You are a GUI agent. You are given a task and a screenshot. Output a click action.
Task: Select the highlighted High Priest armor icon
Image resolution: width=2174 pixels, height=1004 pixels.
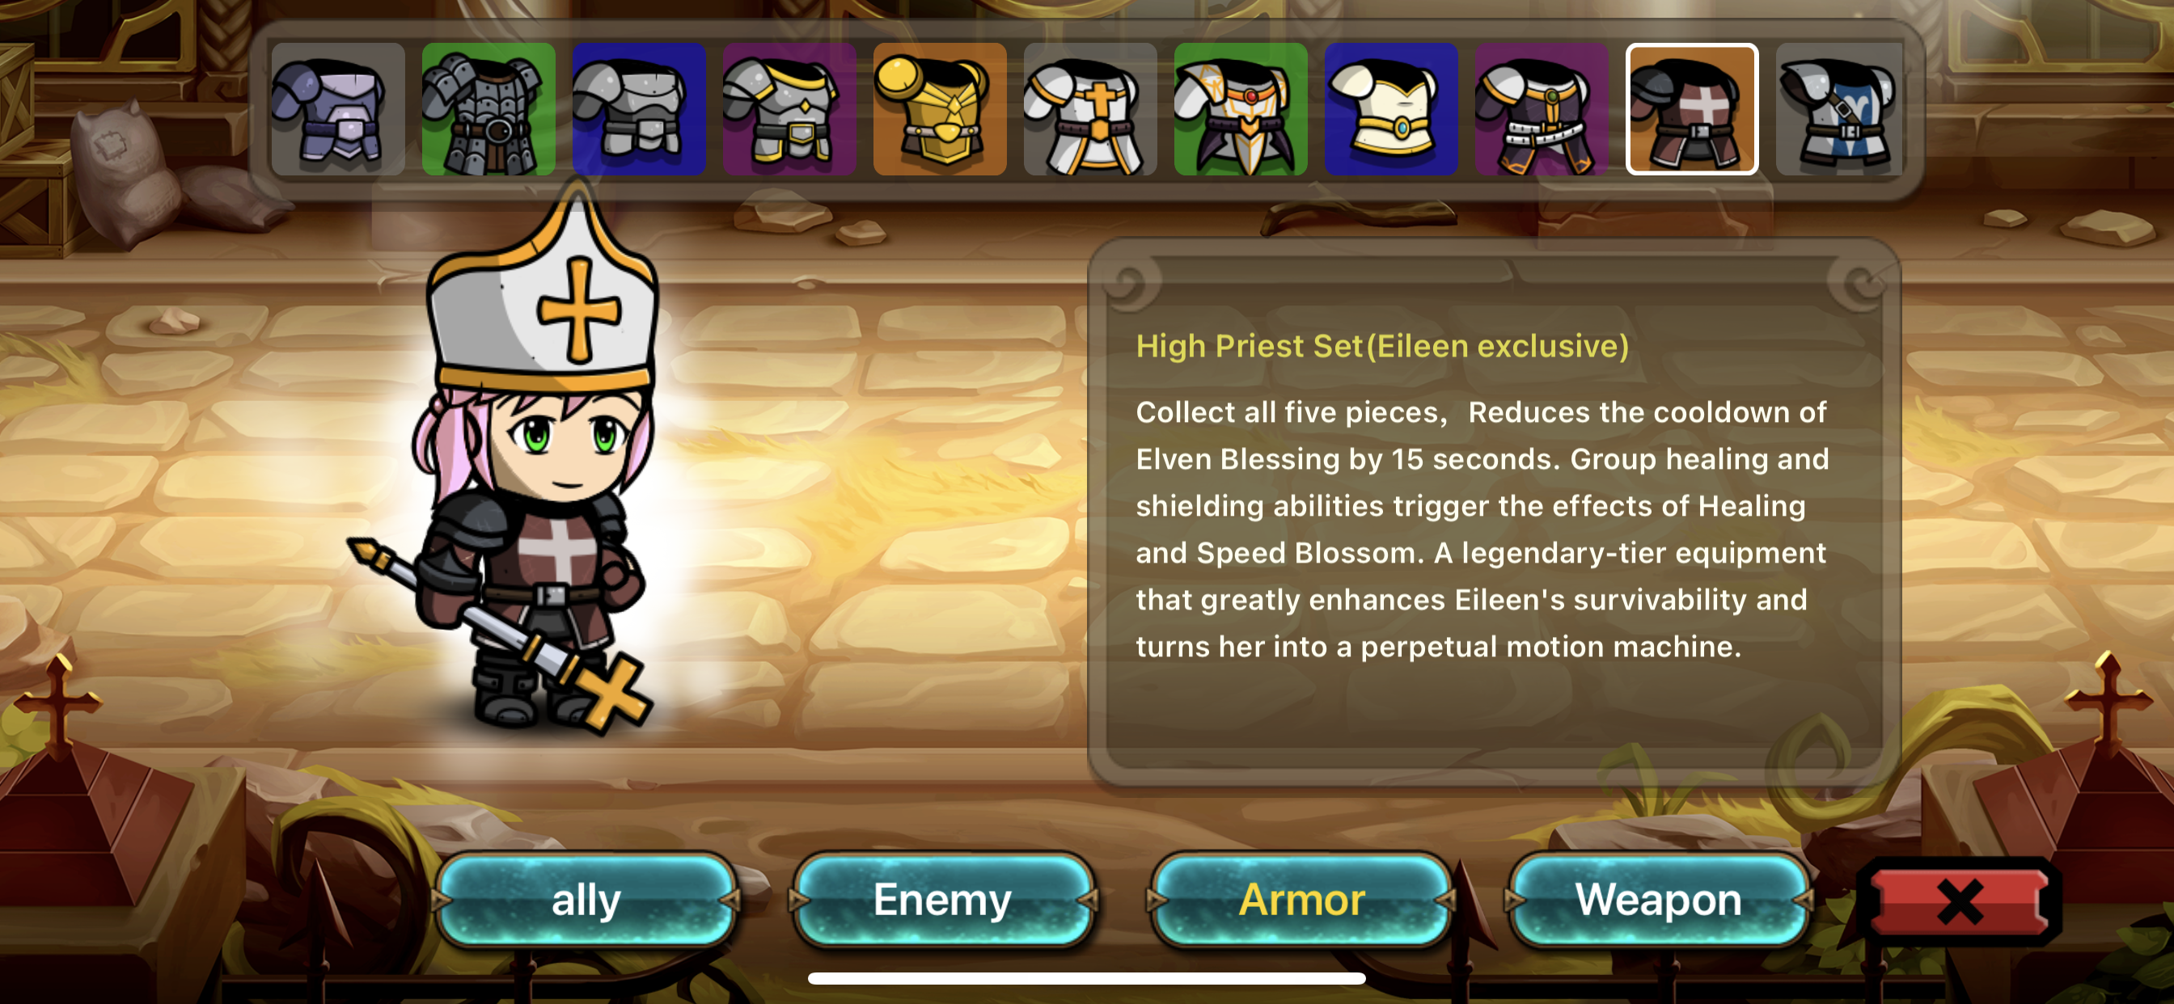click(x=1692, y=110)
